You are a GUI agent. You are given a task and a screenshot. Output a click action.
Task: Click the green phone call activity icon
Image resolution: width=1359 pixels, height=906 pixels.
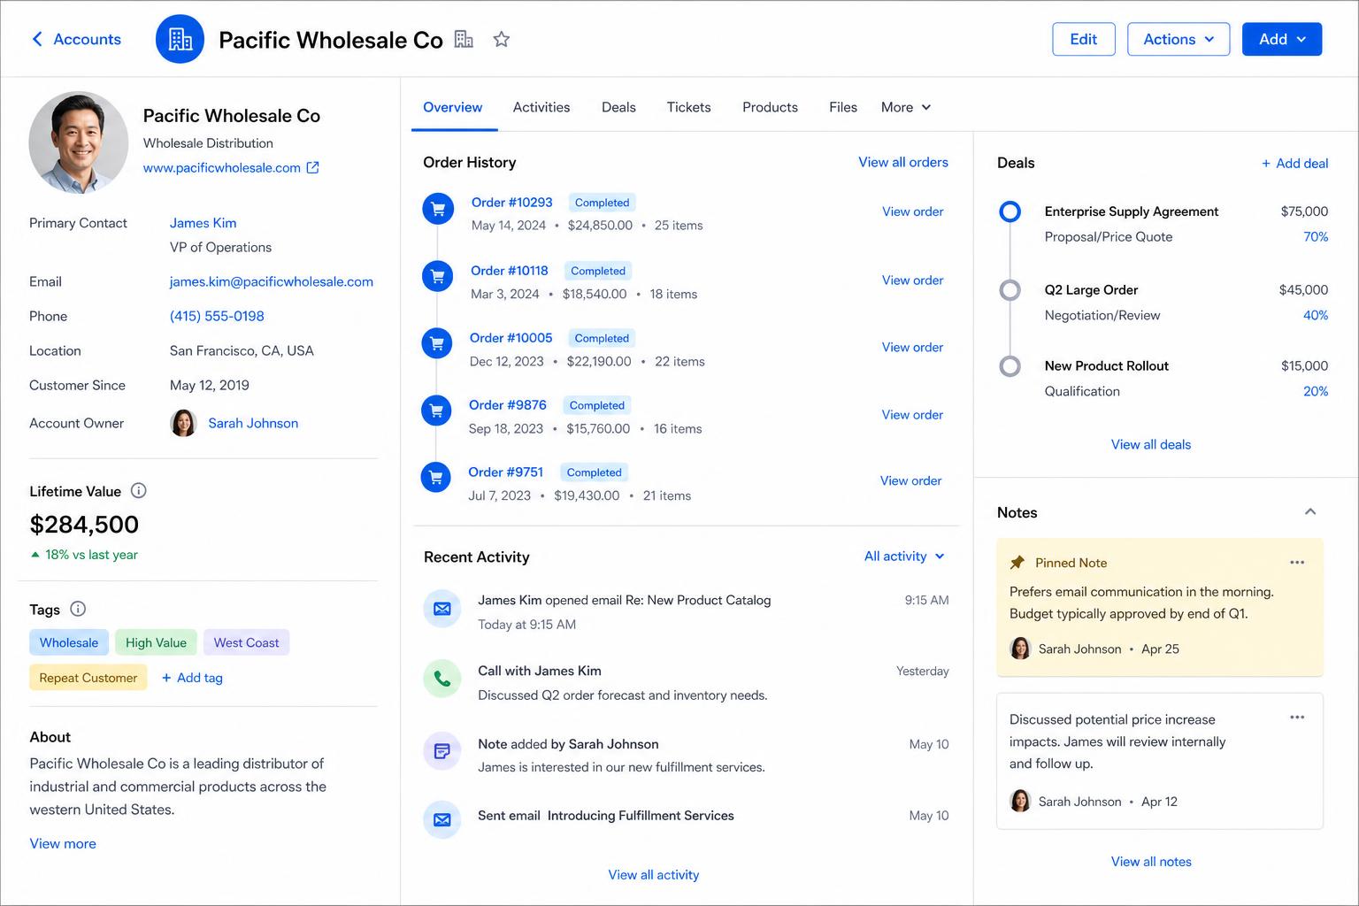[x=442, y=679]
